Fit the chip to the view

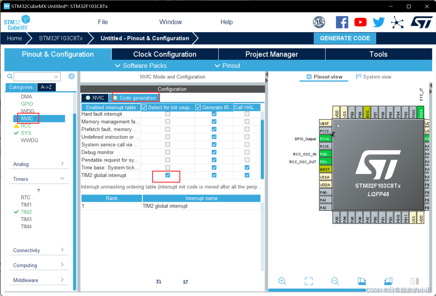(309, 281)
